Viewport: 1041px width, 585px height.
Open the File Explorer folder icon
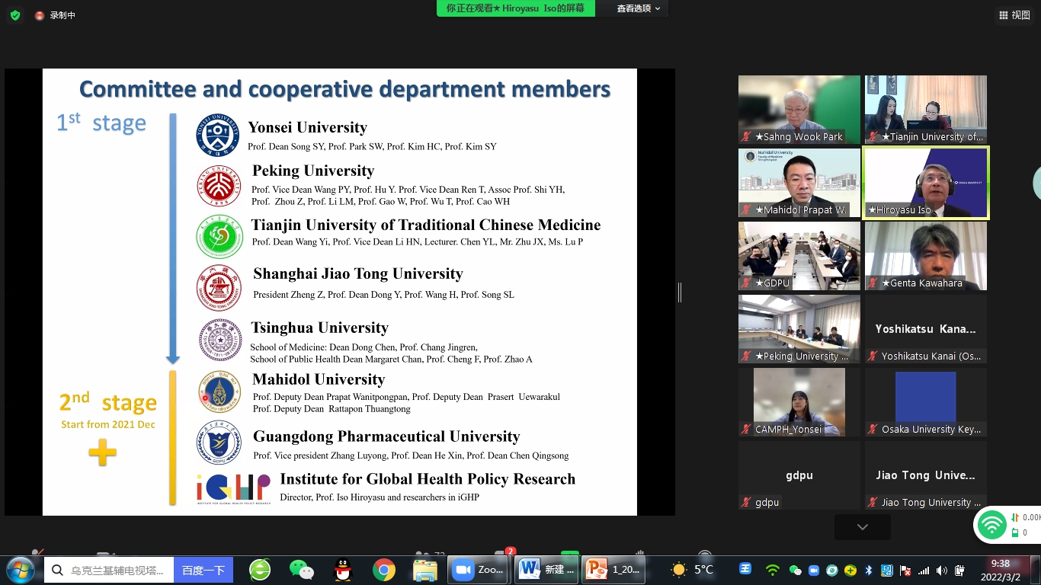pos(424,570)
